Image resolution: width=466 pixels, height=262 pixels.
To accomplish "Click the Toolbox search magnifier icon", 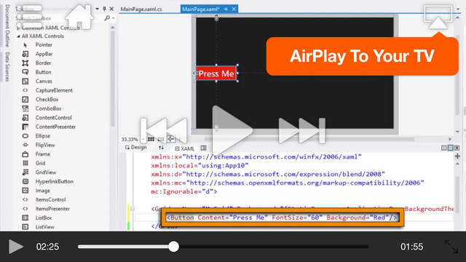I will (x=107, y=18).
